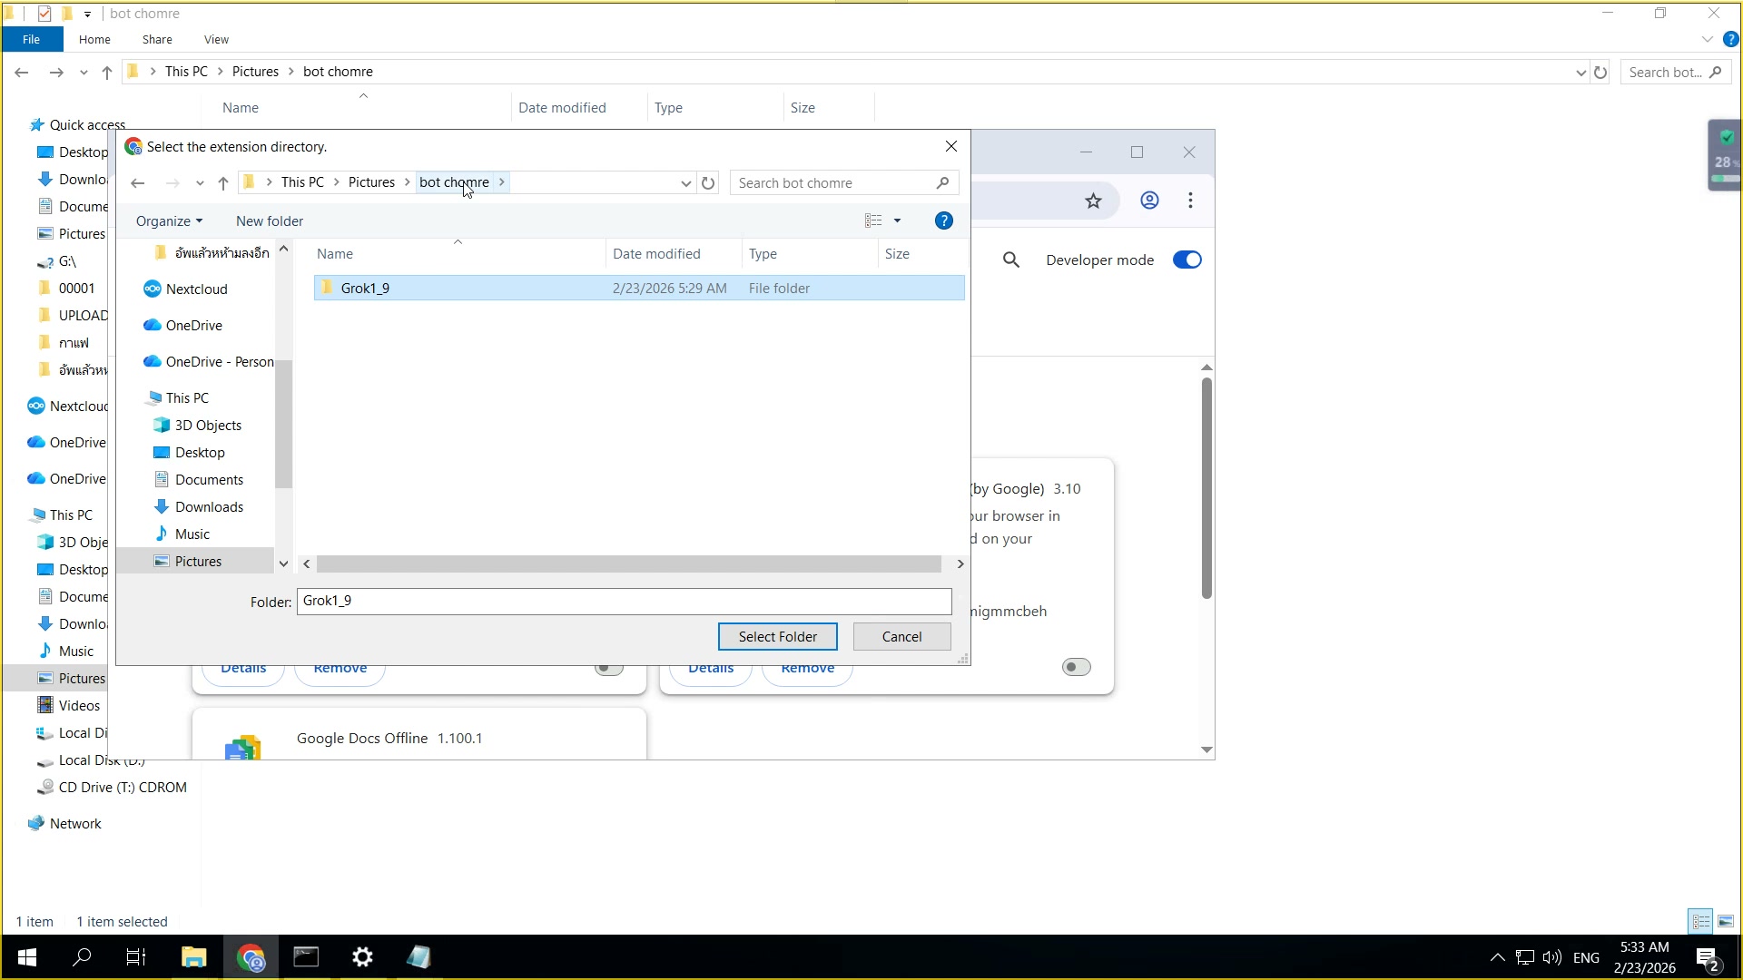The width and height of the screenshot is (1743, 980).
Task: Open the Share ribbon tab
Action: 157,40
